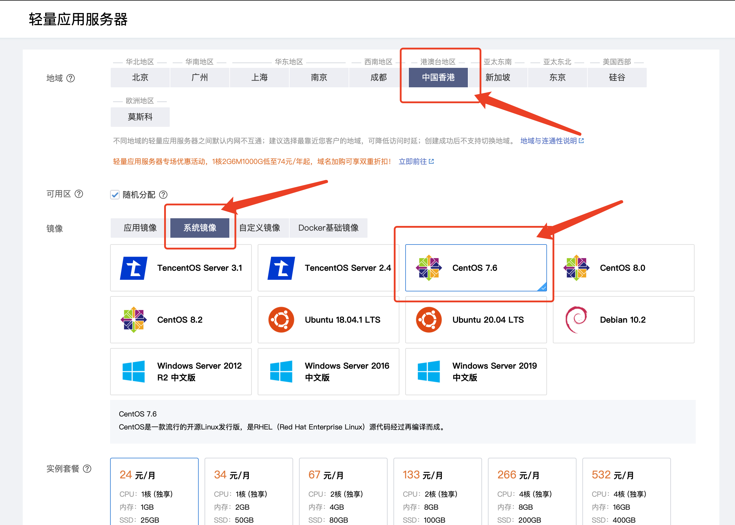Click the CentOS 7.6 description heading
The image size is (735, 525).
138,414
